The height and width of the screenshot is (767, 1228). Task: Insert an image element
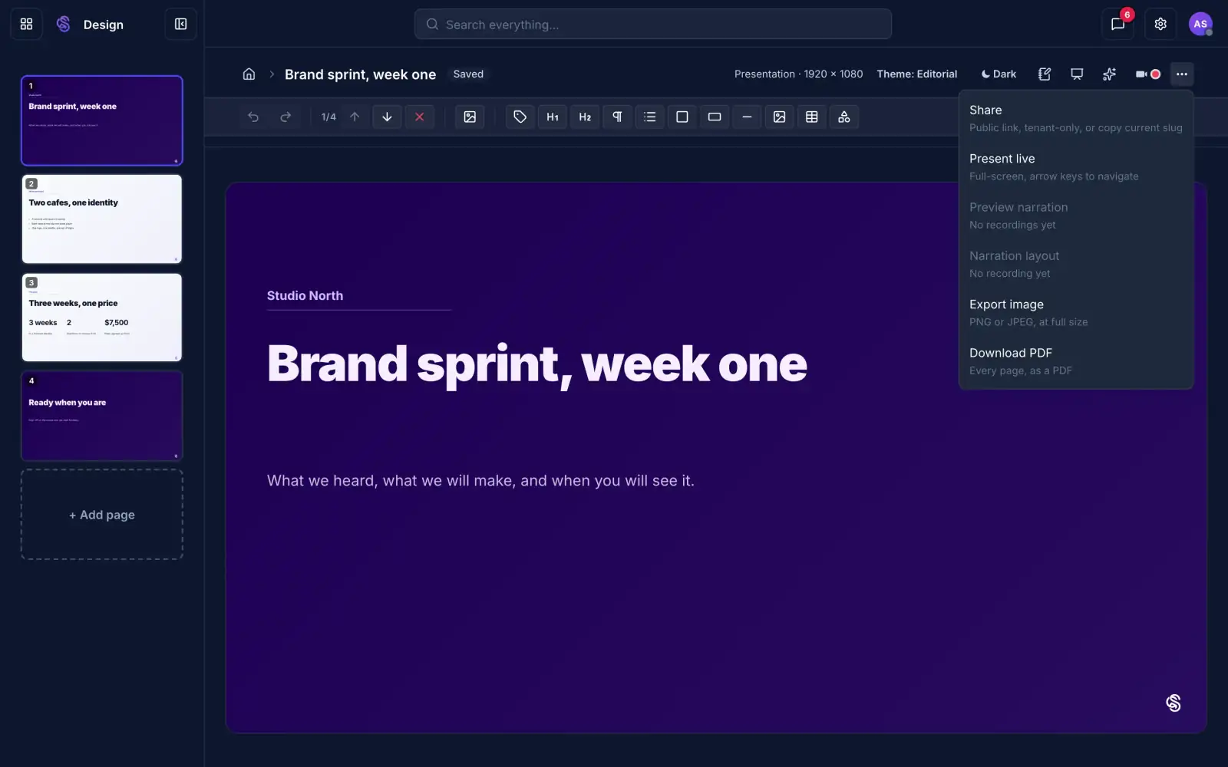click(x=779, y=117)
